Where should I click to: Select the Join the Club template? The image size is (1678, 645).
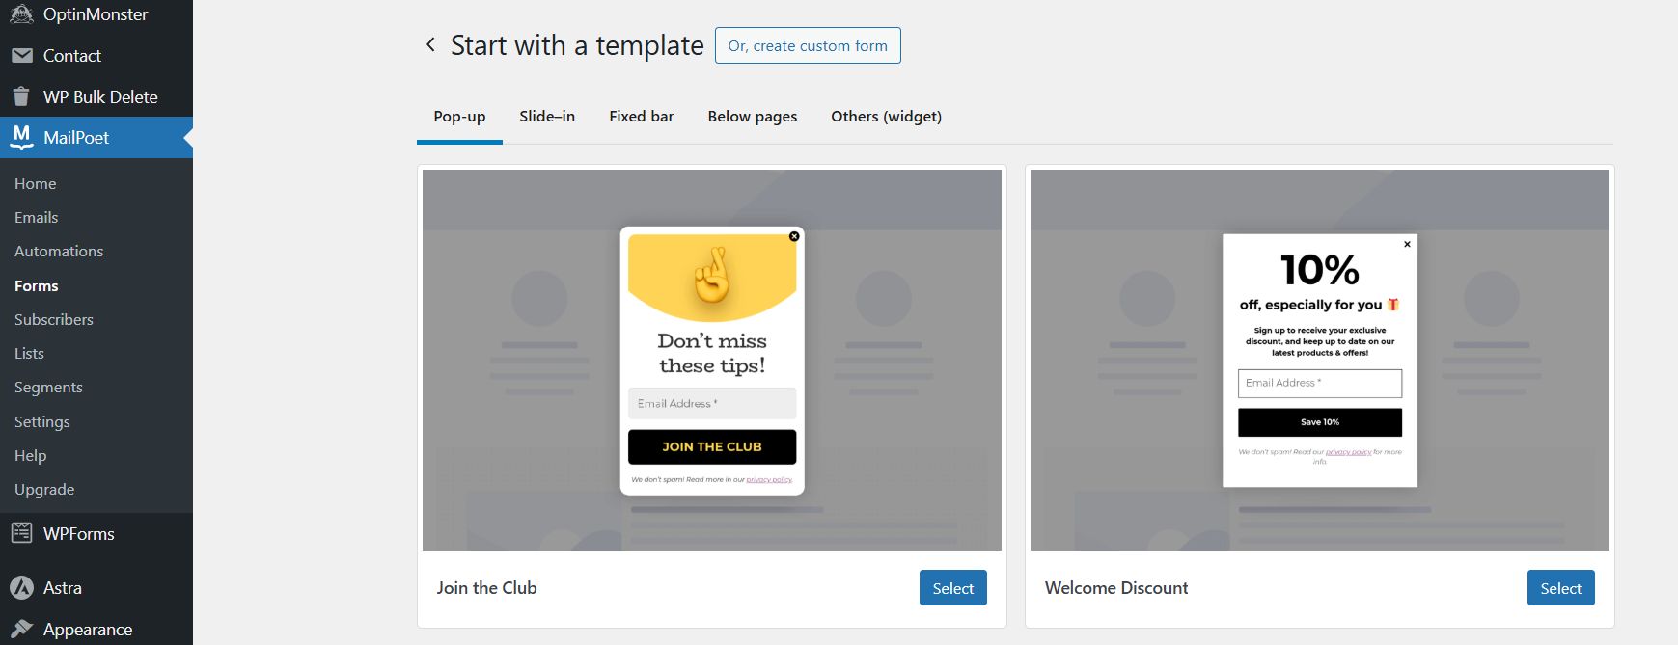952,588
